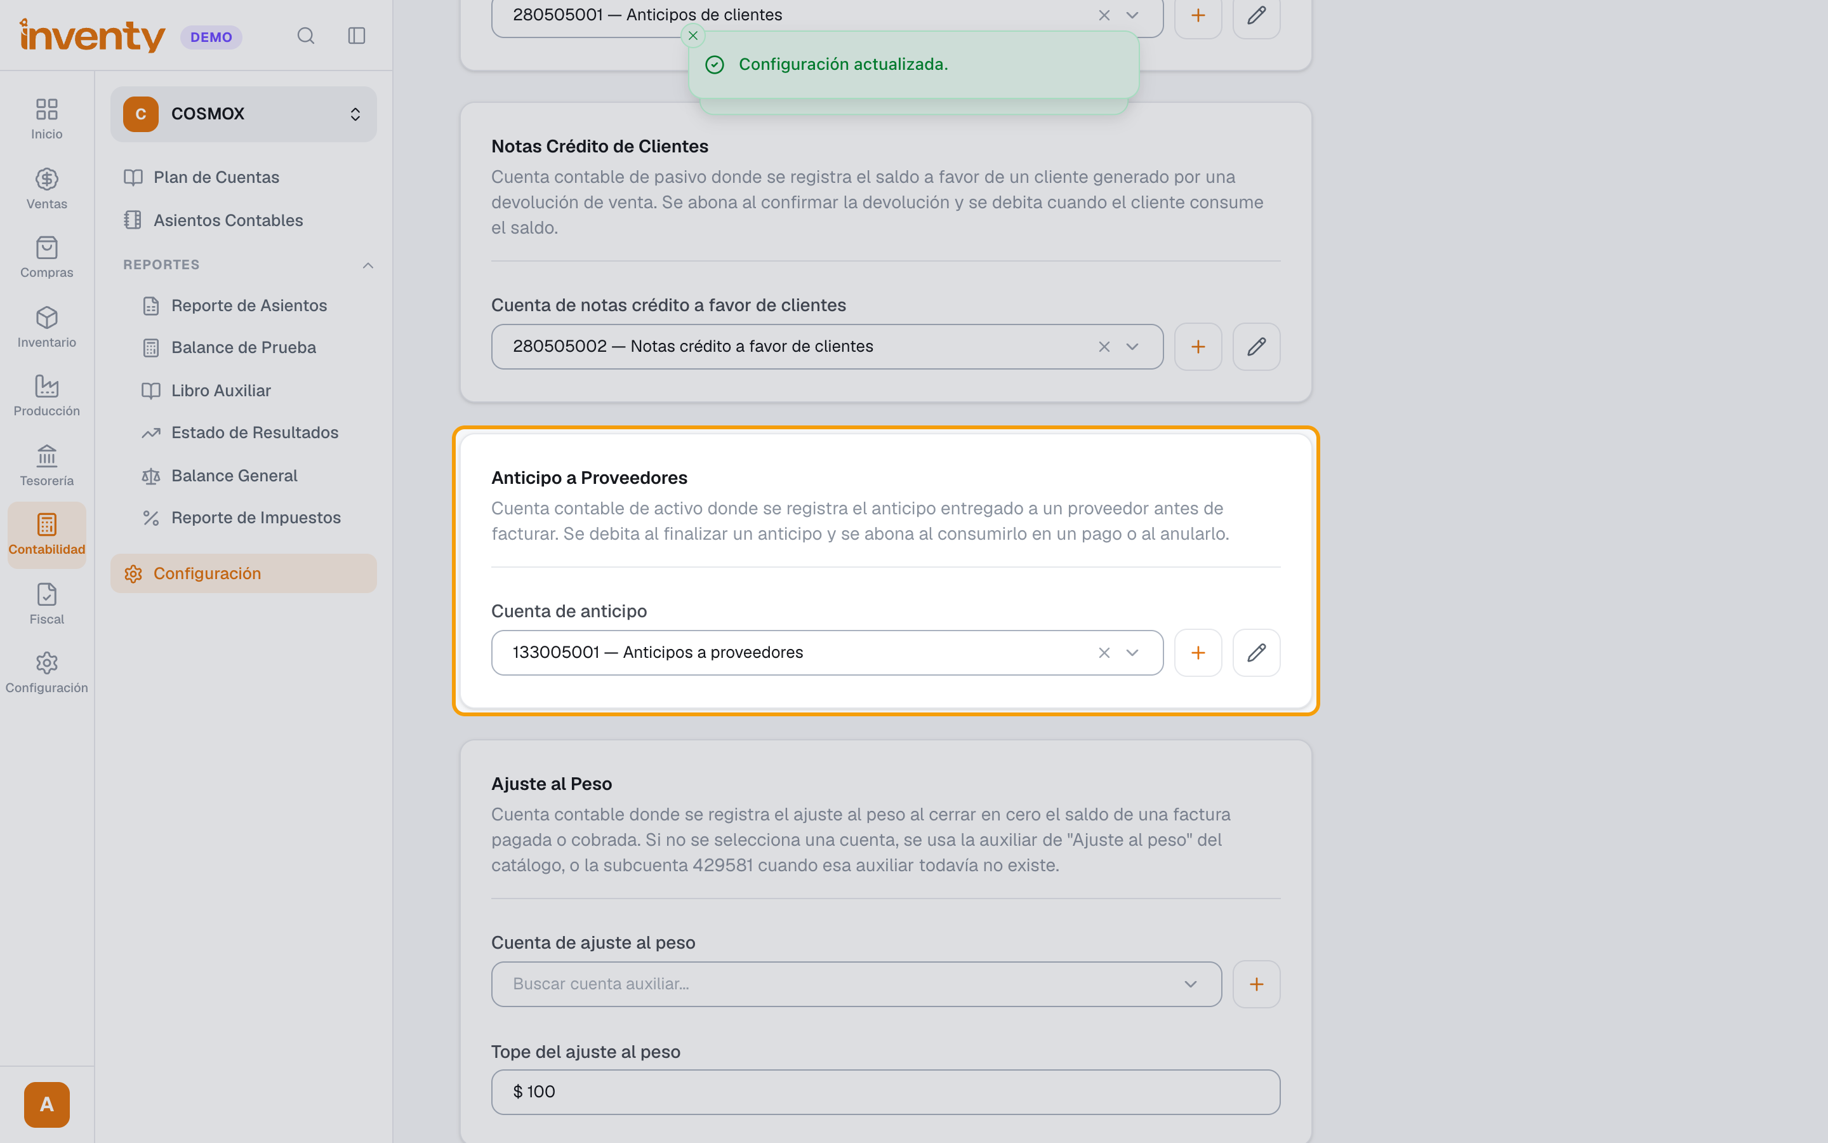Expand the Anticipos de clientes dropdown
1828x1143 pixels.
point(1132,15)
